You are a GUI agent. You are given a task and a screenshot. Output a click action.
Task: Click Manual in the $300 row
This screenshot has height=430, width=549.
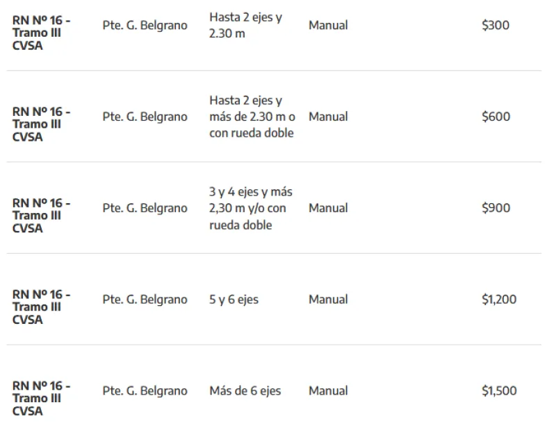point(328,26)
